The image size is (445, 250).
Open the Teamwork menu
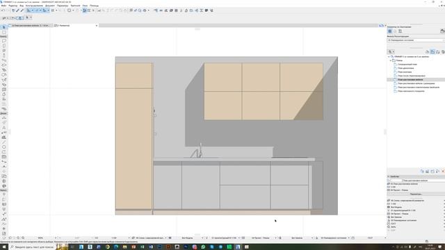tap(75, 6)
